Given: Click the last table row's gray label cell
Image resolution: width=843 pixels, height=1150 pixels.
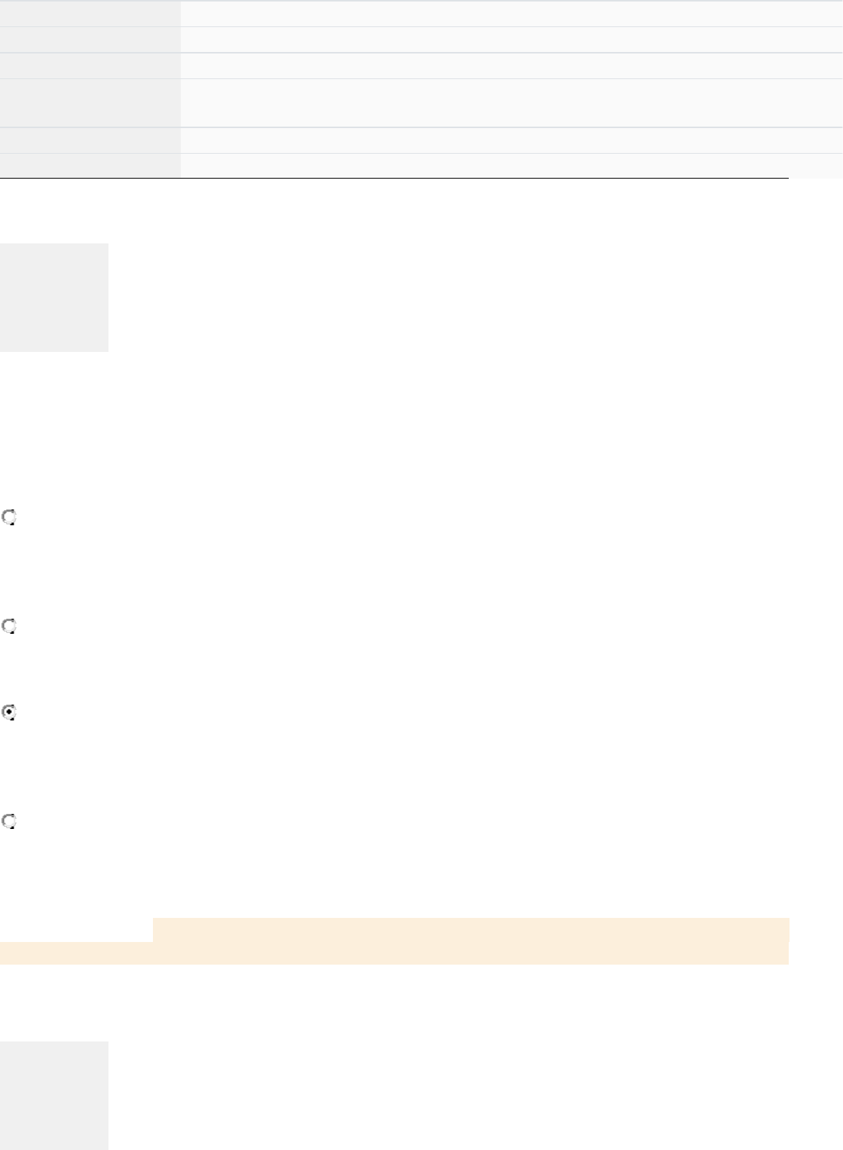Looking at the screenshot, I should [90, 166].
